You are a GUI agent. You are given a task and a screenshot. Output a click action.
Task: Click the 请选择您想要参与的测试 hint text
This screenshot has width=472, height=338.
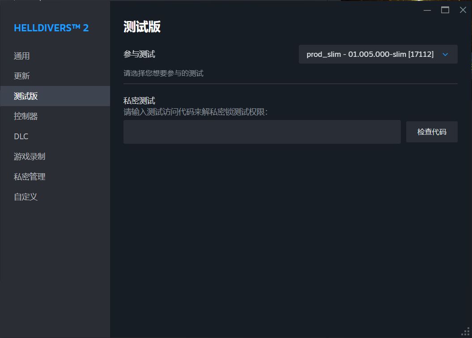(x=163, y=73)
